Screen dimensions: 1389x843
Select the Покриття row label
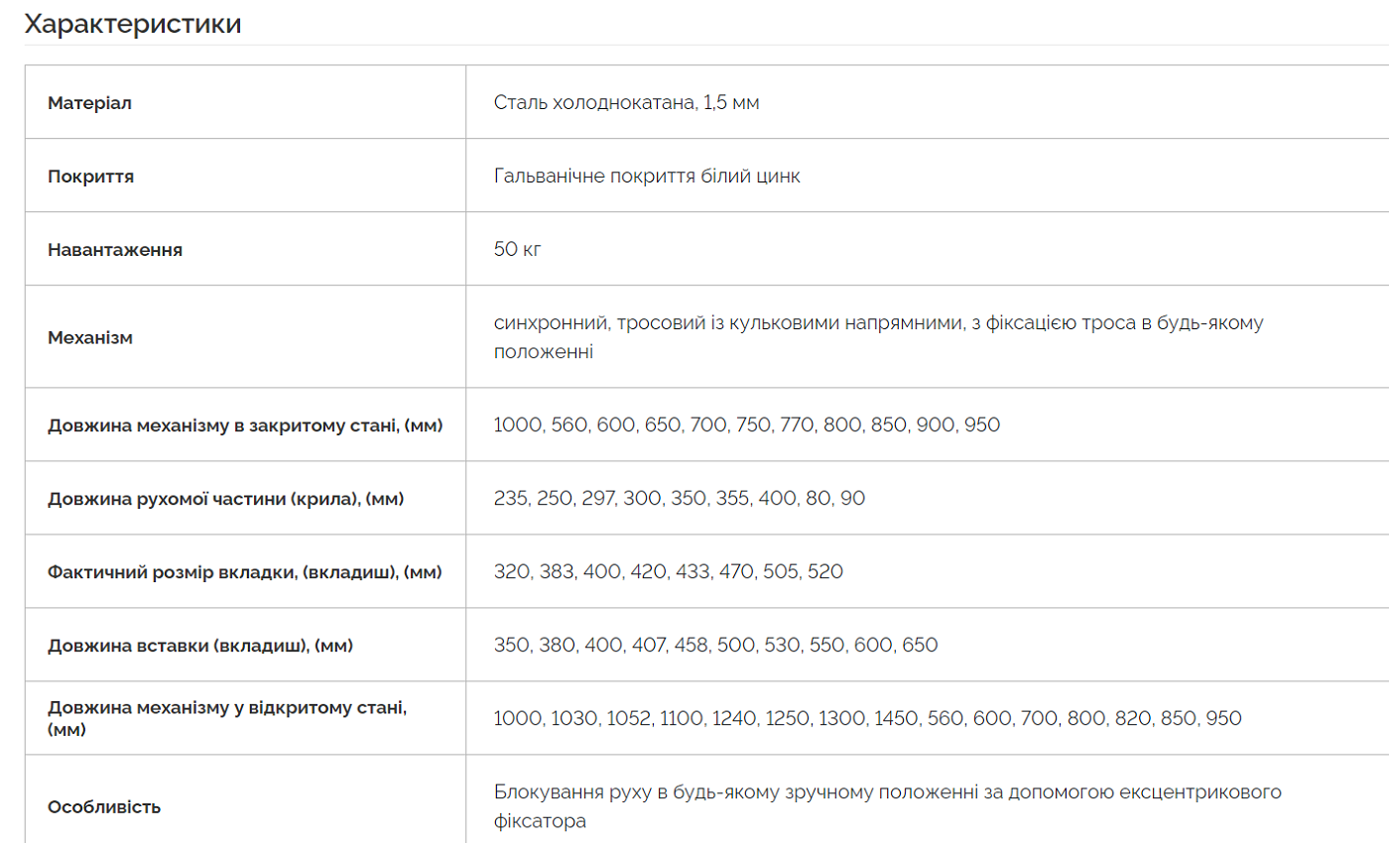(91, 177)
